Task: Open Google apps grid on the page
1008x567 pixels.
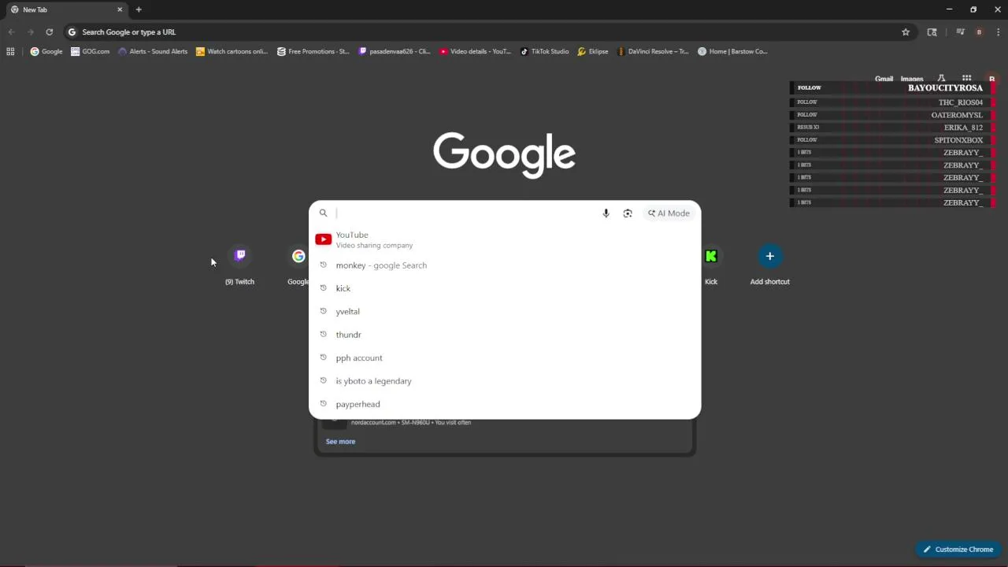Action: (x=966, y=78)
